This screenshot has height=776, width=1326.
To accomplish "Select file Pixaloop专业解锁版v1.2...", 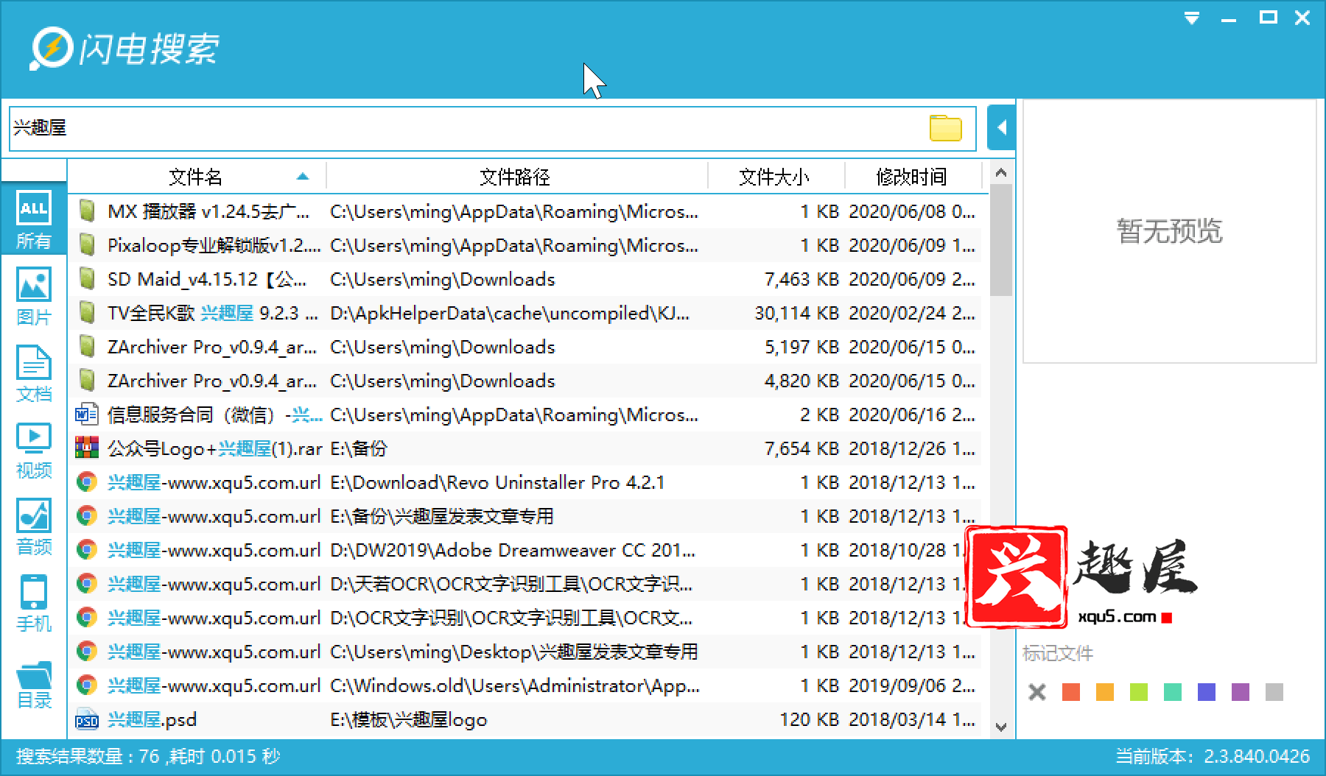I will pos(214,245).
